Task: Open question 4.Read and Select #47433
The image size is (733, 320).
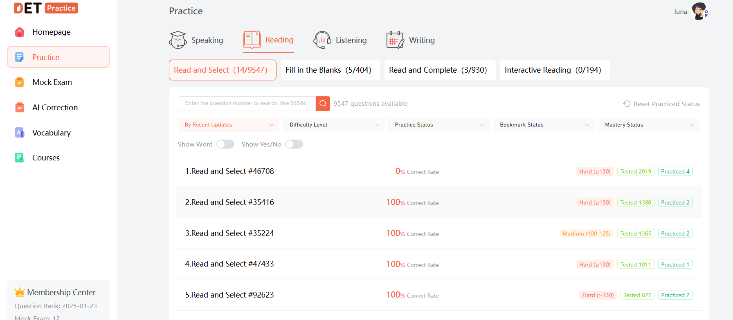Action: tap(229, 264)
